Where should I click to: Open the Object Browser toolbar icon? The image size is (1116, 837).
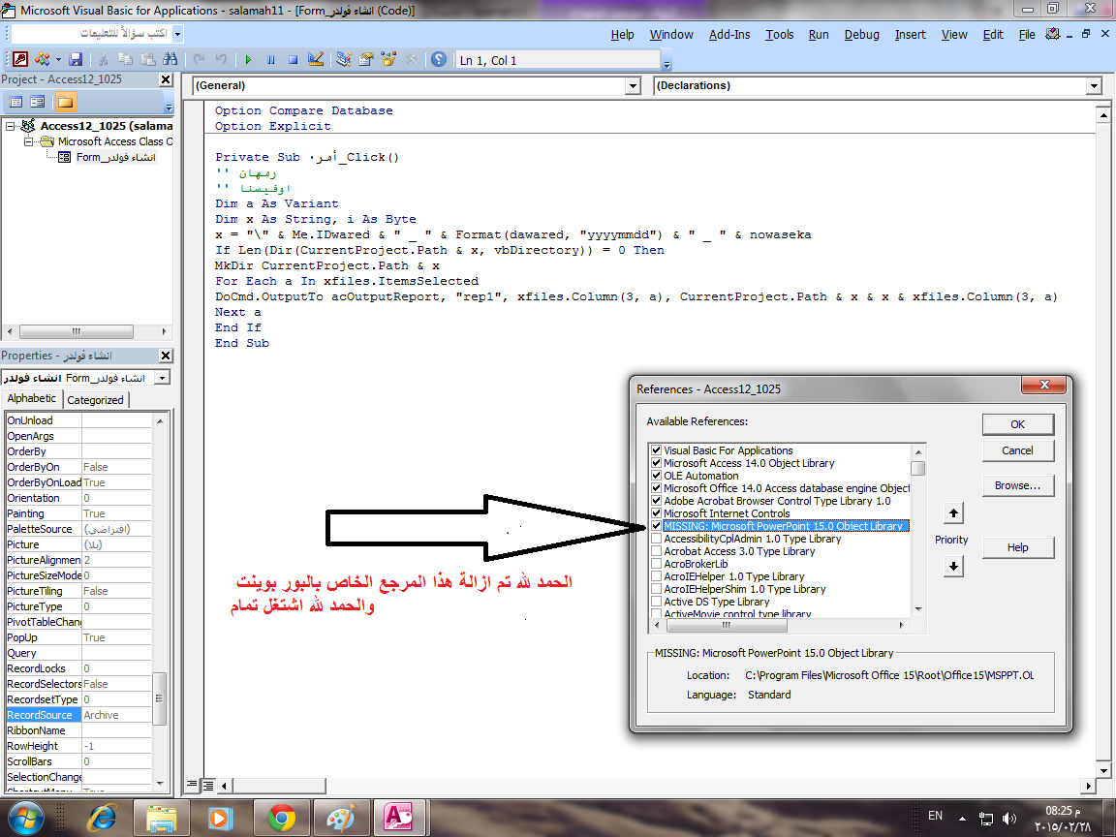click(388, 60)
